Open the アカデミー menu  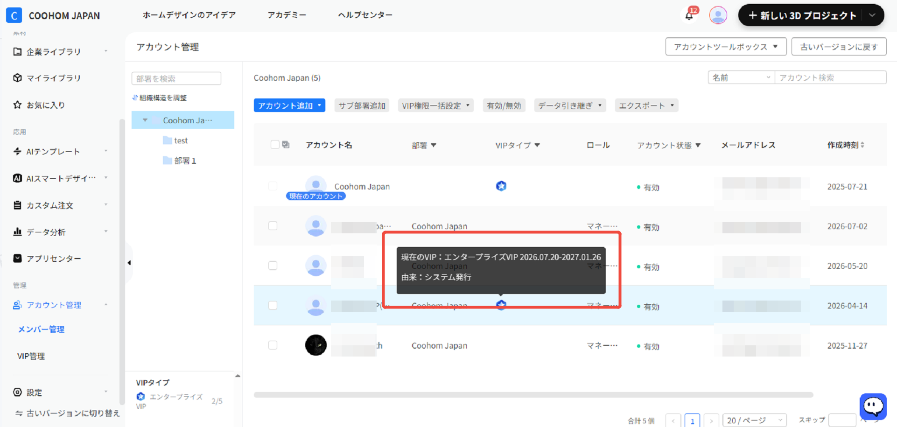[287, 15]
